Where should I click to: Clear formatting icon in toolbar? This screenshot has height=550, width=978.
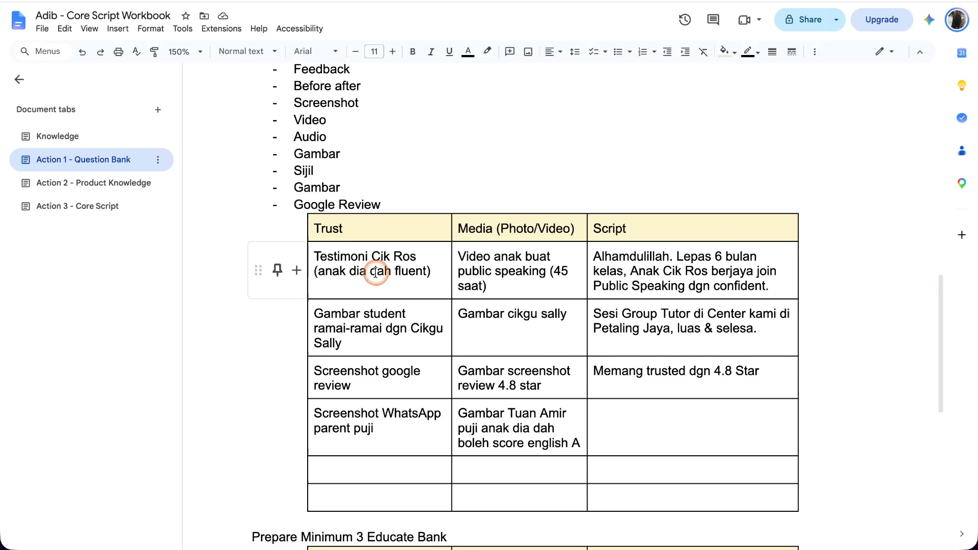pos(703,52)
